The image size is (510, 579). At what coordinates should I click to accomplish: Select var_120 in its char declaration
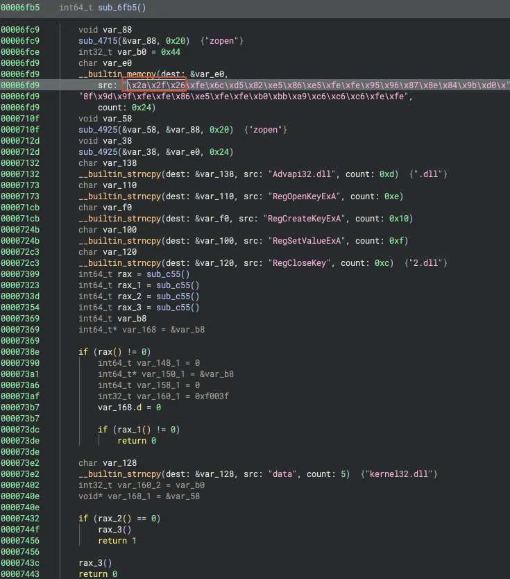tap(119, 252)
